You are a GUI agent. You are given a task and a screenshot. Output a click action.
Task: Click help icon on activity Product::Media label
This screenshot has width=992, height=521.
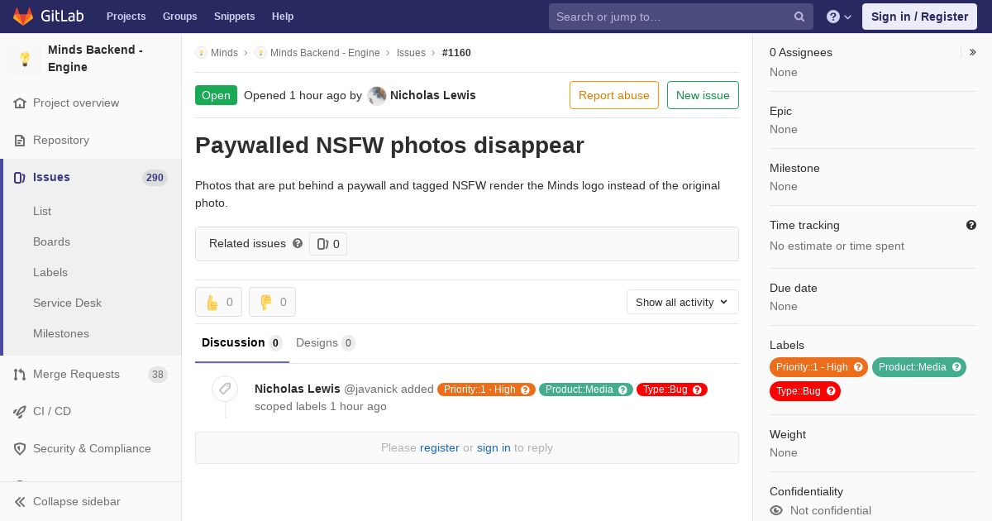(622, 390)
